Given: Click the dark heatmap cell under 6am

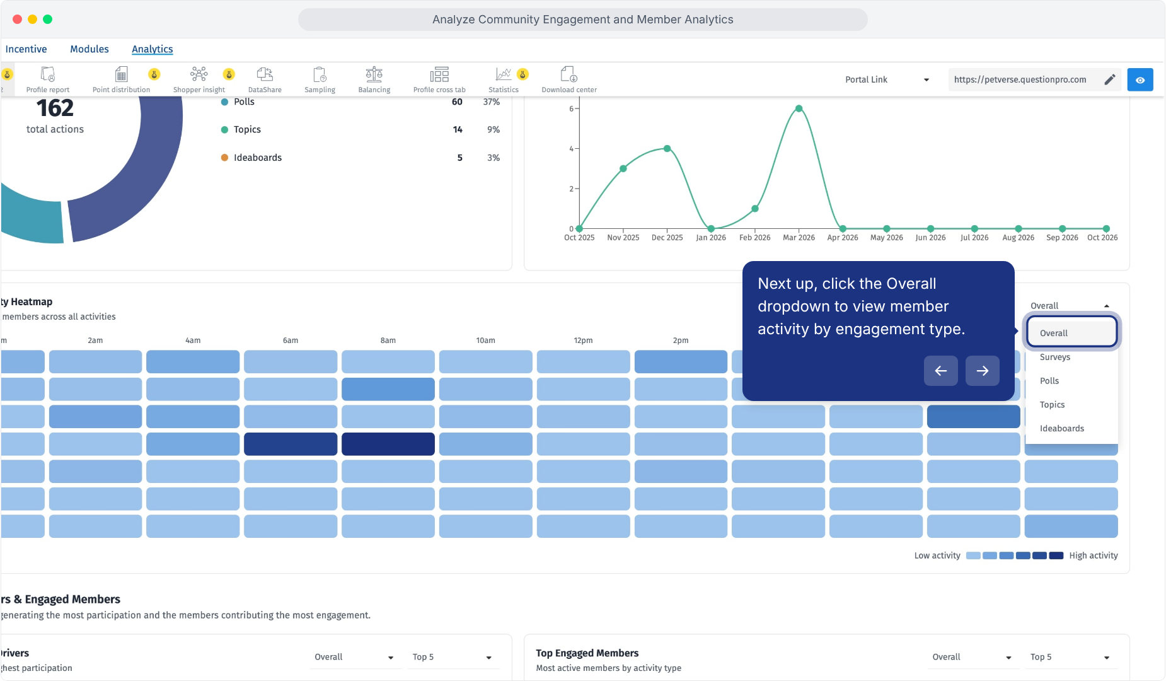Looking at the screenshot, I should (291, 444).
